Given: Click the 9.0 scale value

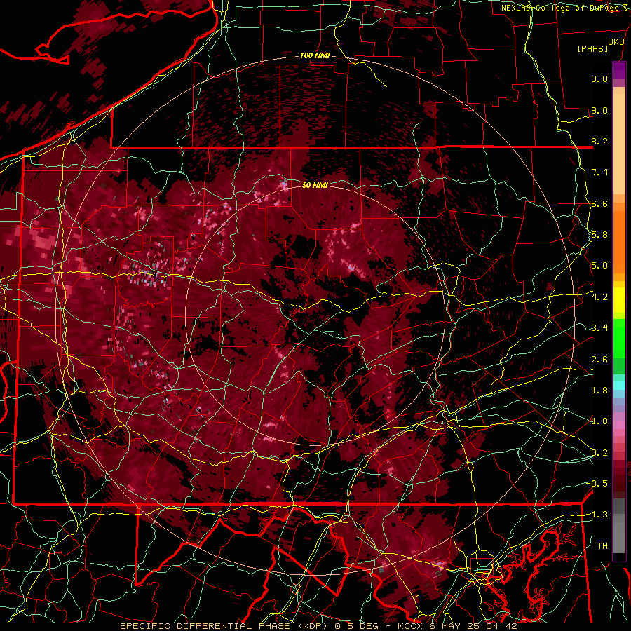Looking at the screenshot, I should coord(599,110).
